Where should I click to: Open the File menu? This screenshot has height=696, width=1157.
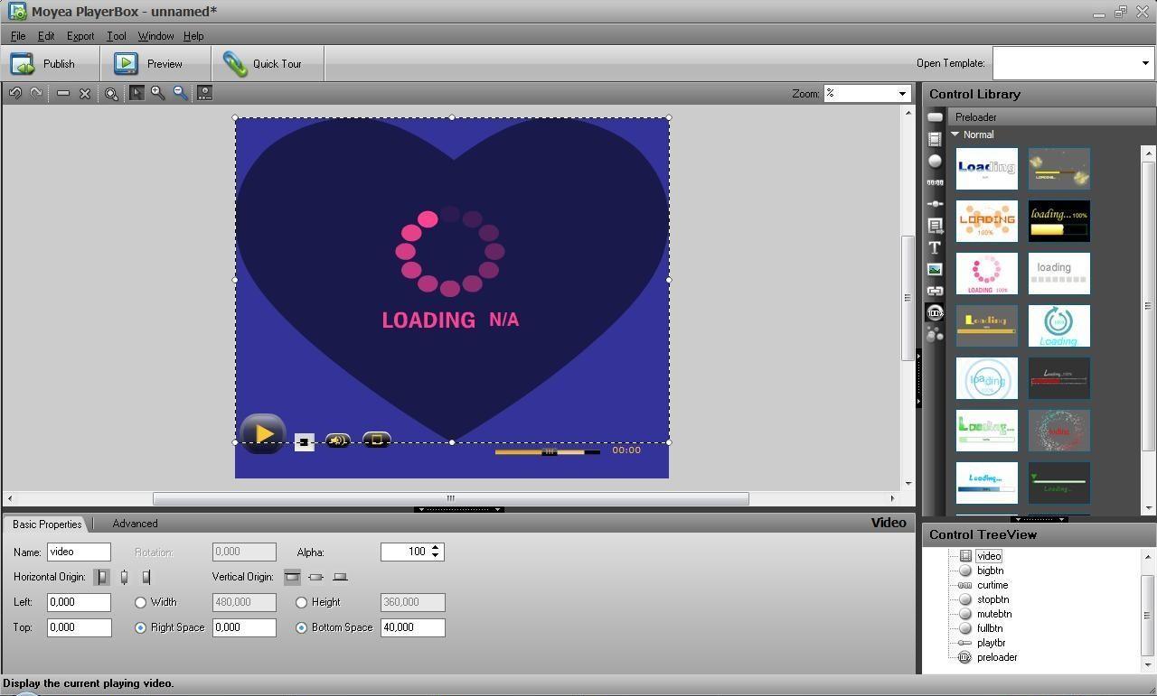click(x=18, y=36)
